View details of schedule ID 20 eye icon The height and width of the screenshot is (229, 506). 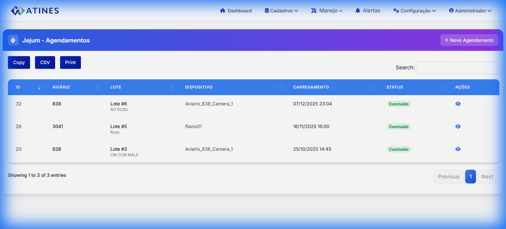point(458,149)
